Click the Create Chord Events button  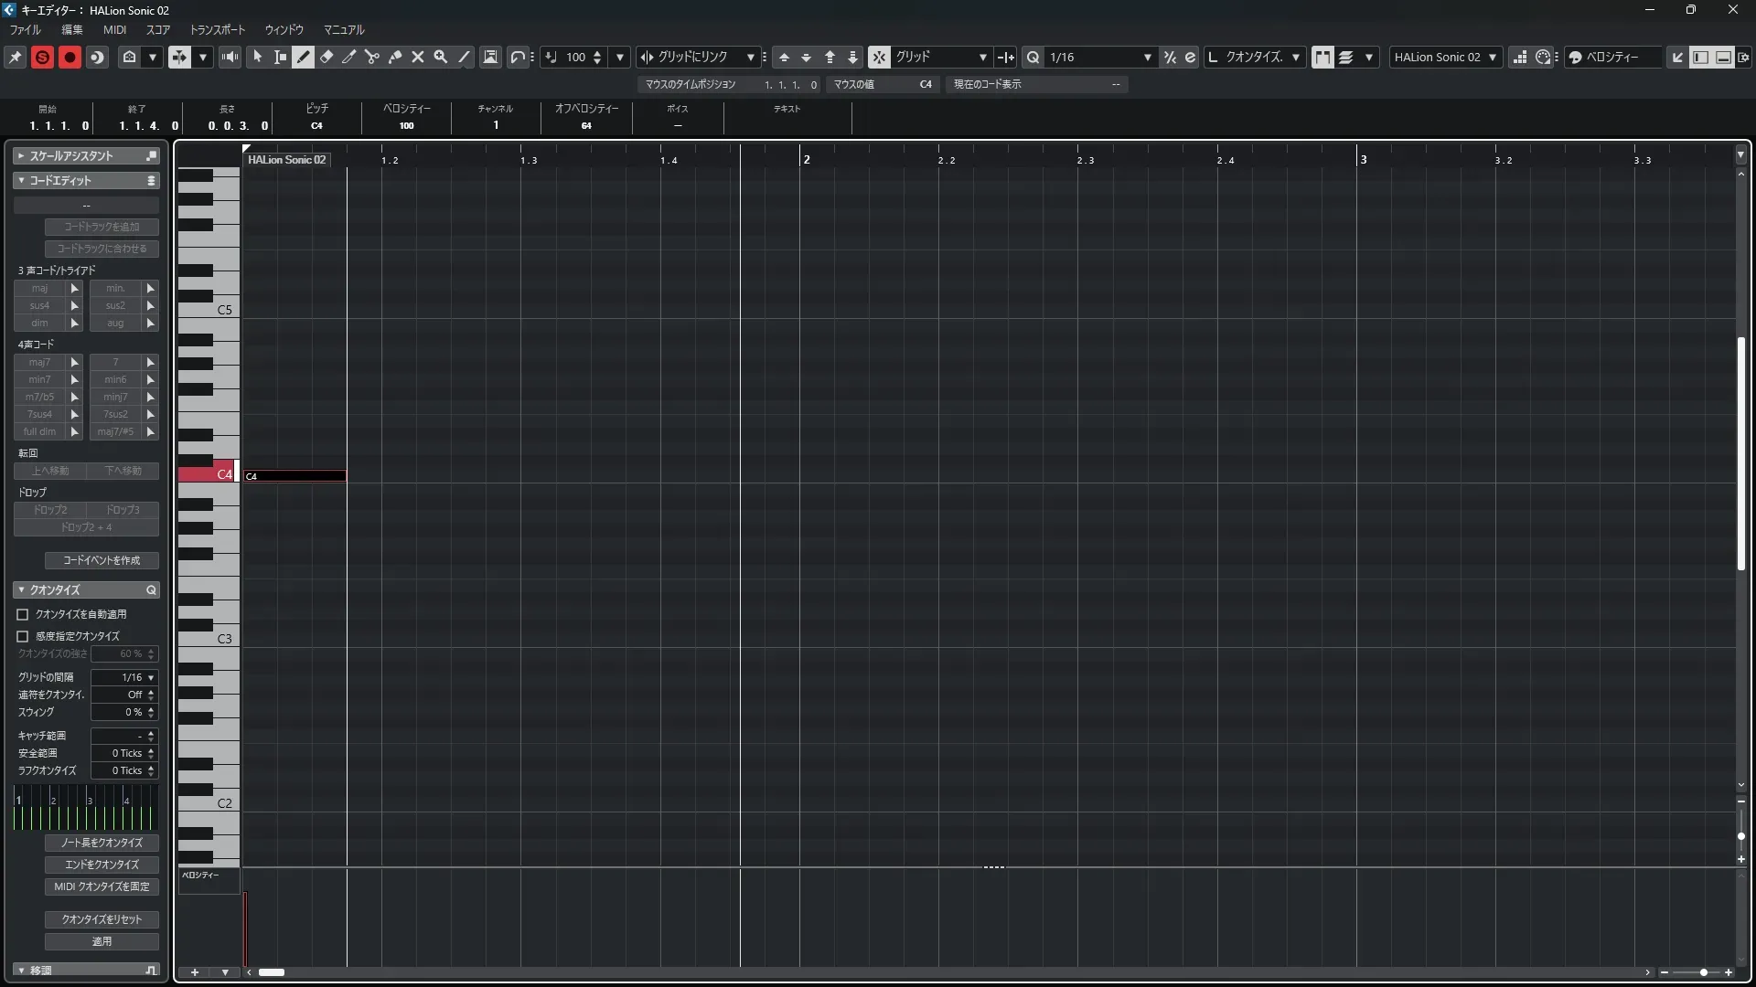102,560
